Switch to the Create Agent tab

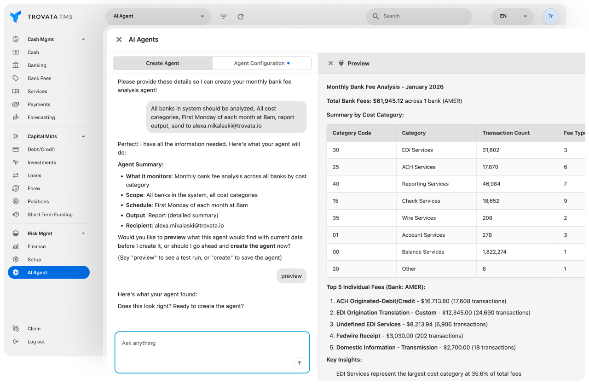(x=162, y=63)
